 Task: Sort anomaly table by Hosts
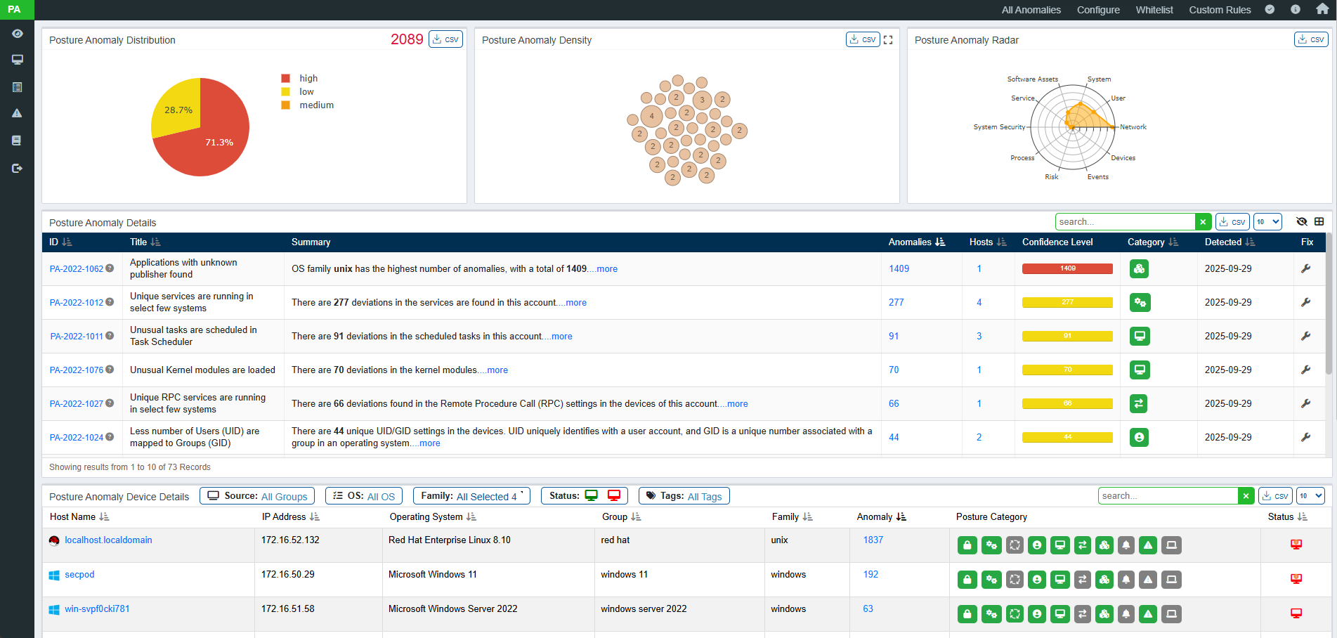988,242
